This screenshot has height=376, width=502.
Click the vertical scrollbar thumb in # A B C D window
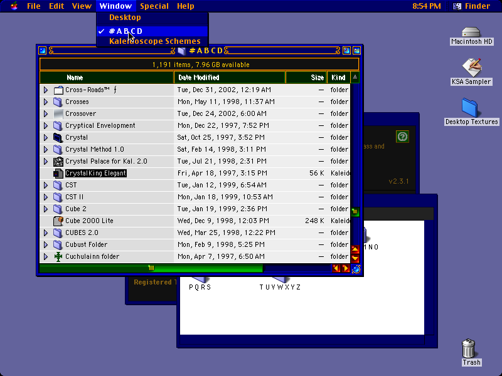point(355,212)
